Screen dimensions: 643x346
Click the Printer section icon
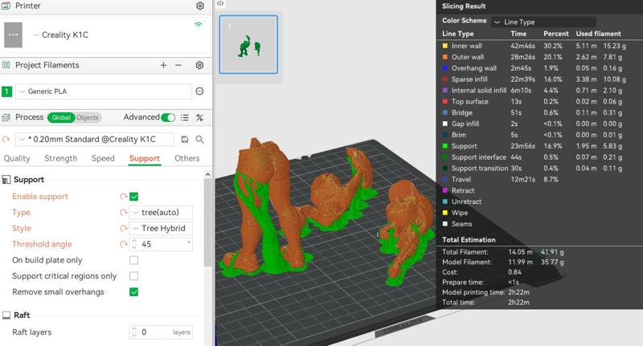click(6, 6)
